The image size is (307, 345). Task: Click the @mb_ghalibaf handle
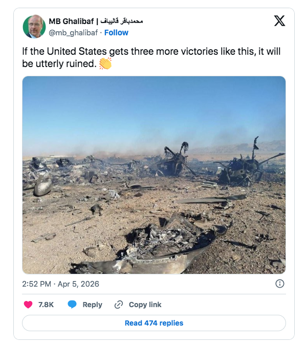(73, 32)
